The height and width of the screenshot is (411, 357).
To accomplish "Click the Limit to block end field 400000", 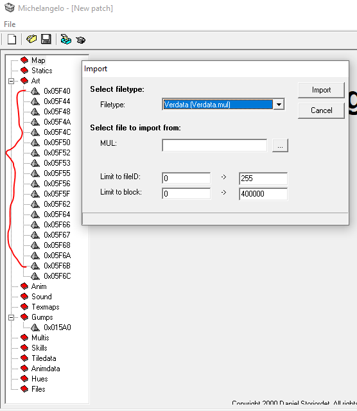I will (x=263, y=194).
